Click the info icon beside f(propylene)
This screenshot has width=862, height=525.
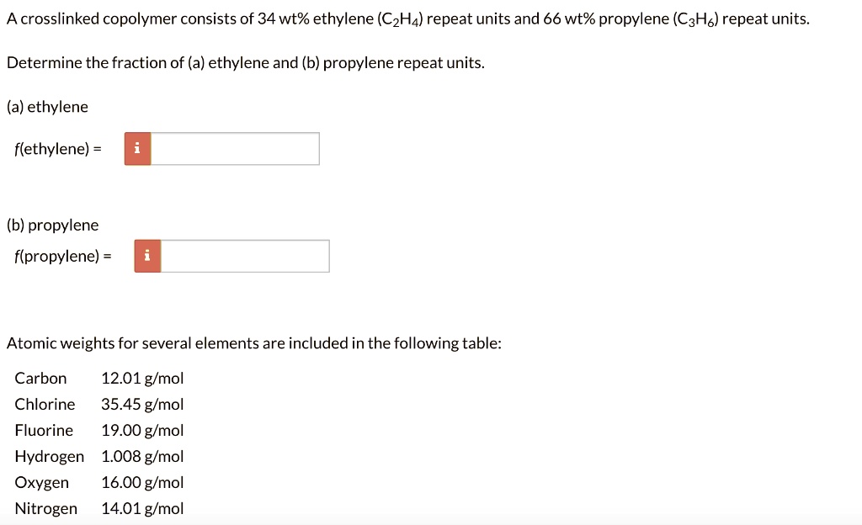click(x=147, y=257)
